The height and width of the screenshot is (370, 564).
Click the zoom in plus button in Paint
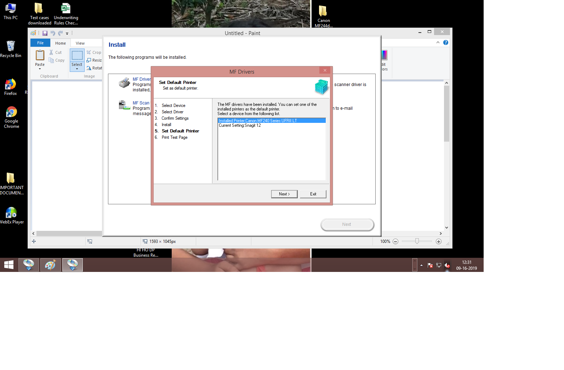439,241
